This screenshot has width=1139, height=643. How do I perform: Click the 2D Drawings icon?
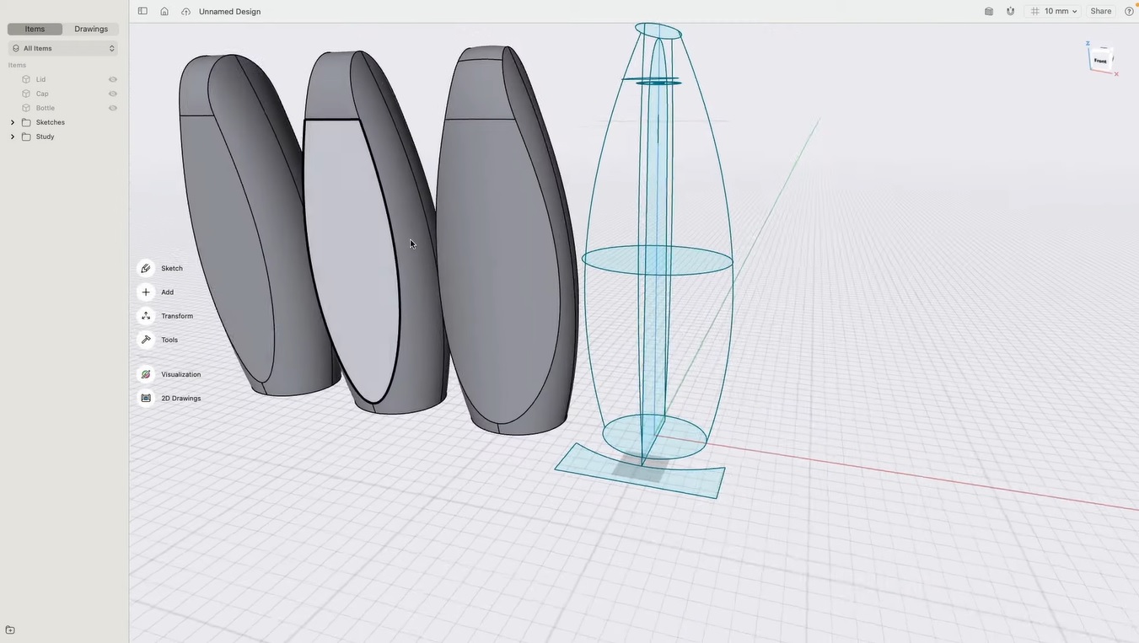pos(147,398)
